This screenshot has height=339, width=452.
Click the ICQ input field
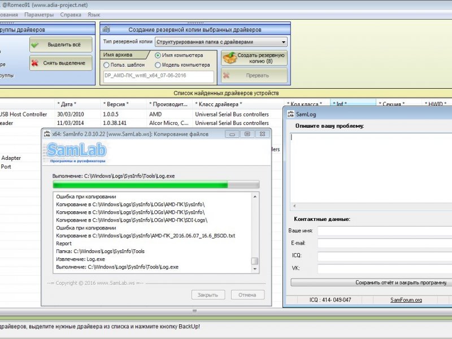point(385,256)
